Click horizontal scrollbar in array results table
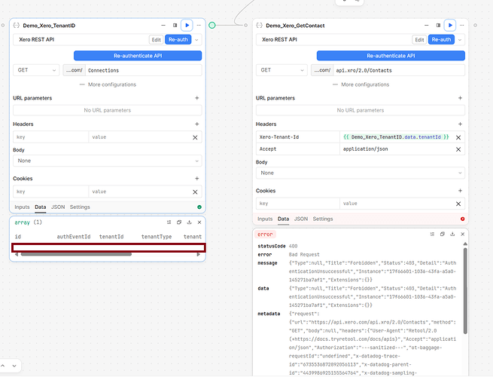Viewport: 493px width, 377px height. 75,254
